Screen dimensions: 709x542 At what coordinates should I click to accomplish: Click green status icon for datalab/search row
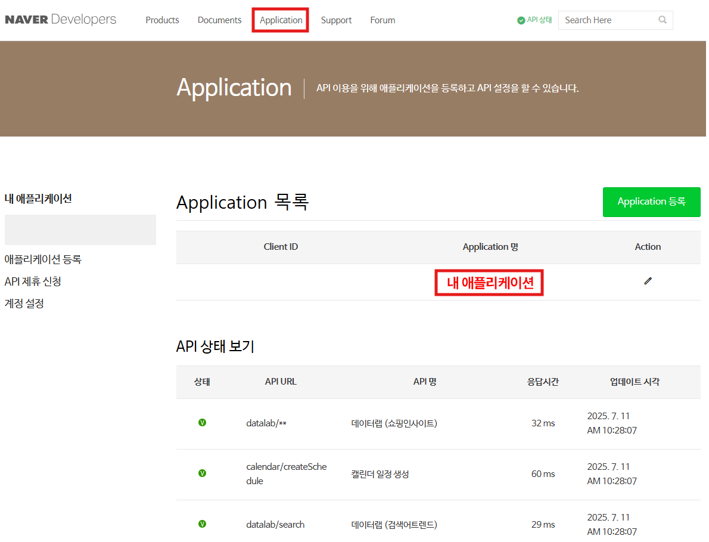[x=202, y=524]
